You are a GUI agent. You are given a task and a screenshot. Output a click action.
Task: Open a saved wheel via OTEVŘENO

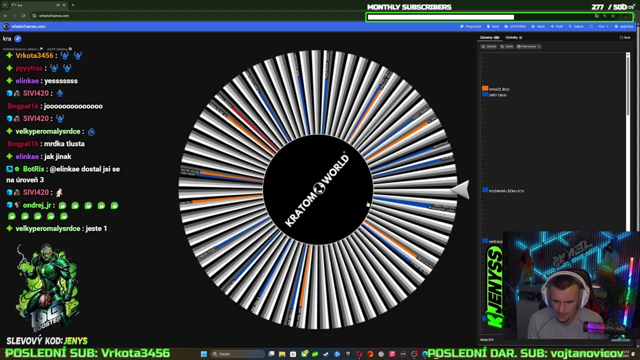point(515,26)
